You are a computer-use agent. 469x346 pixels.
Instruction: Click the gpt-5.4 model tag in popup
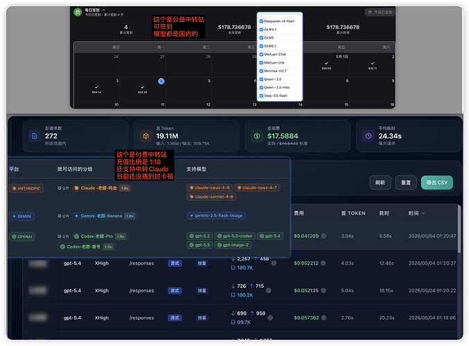[x=270, y=236]
